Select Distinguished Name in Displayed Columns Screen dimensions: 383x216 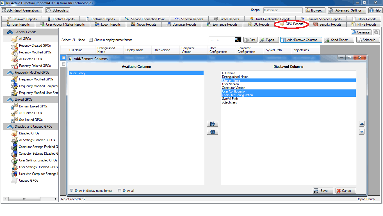point(289,77)
